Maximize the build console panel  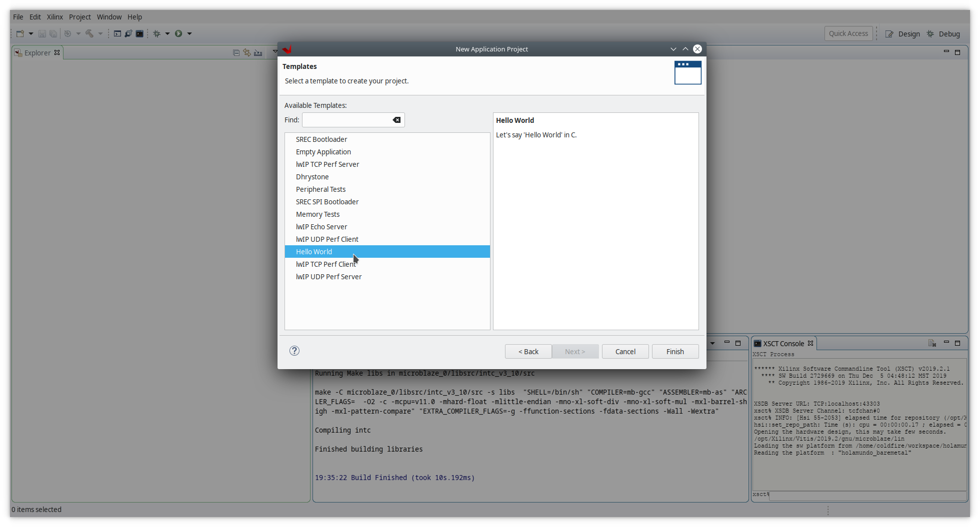coord(738,343)
